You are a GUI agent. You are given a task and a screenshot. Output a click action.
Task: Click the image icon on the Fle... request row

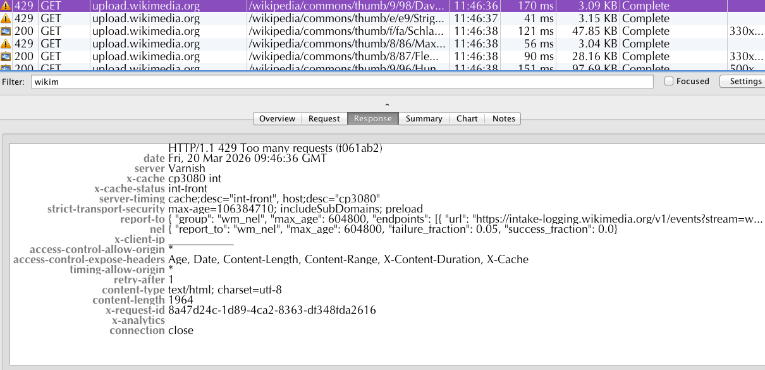tap(6, 56)
